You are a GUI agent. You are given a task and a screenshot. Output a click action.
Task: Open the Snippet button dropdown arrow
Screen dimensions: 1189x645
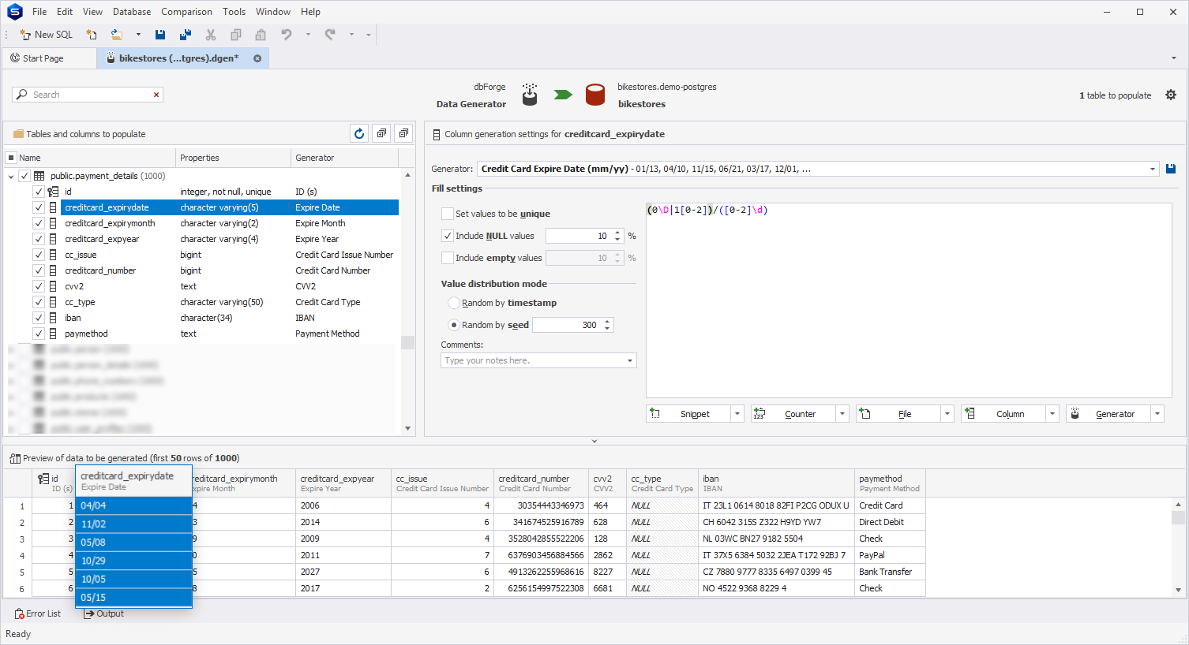click(x=737, y=414)
